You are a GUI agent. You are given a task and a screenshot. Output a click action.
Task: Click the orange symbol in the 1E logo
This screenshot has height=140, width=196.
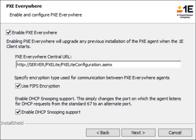tap(180, 9)
